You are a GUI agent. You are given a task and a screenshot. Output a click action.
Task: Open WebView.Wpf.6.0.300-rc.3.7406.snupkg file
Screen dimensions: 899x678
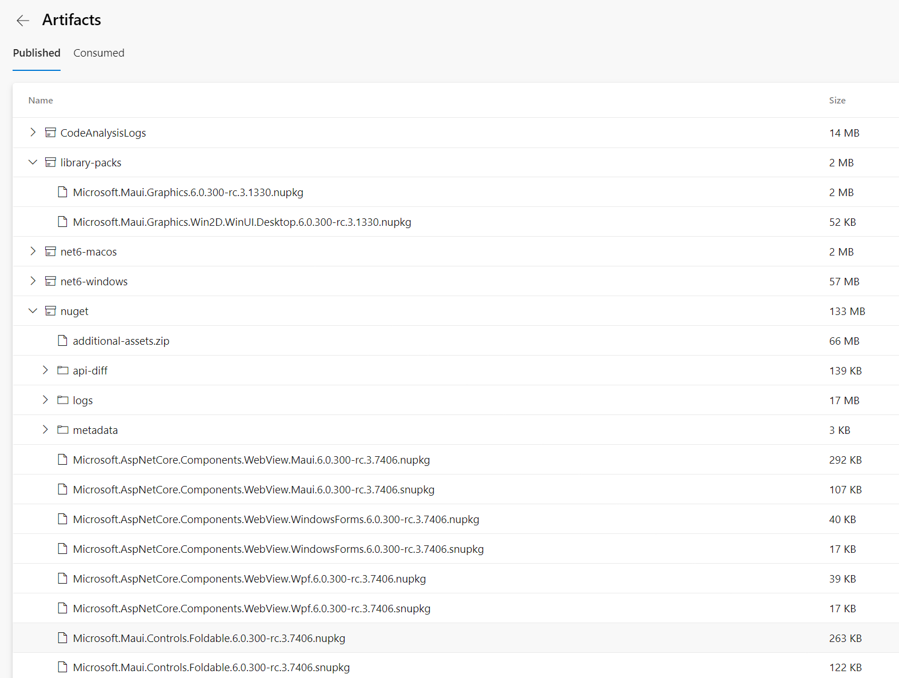coord(251,608)
